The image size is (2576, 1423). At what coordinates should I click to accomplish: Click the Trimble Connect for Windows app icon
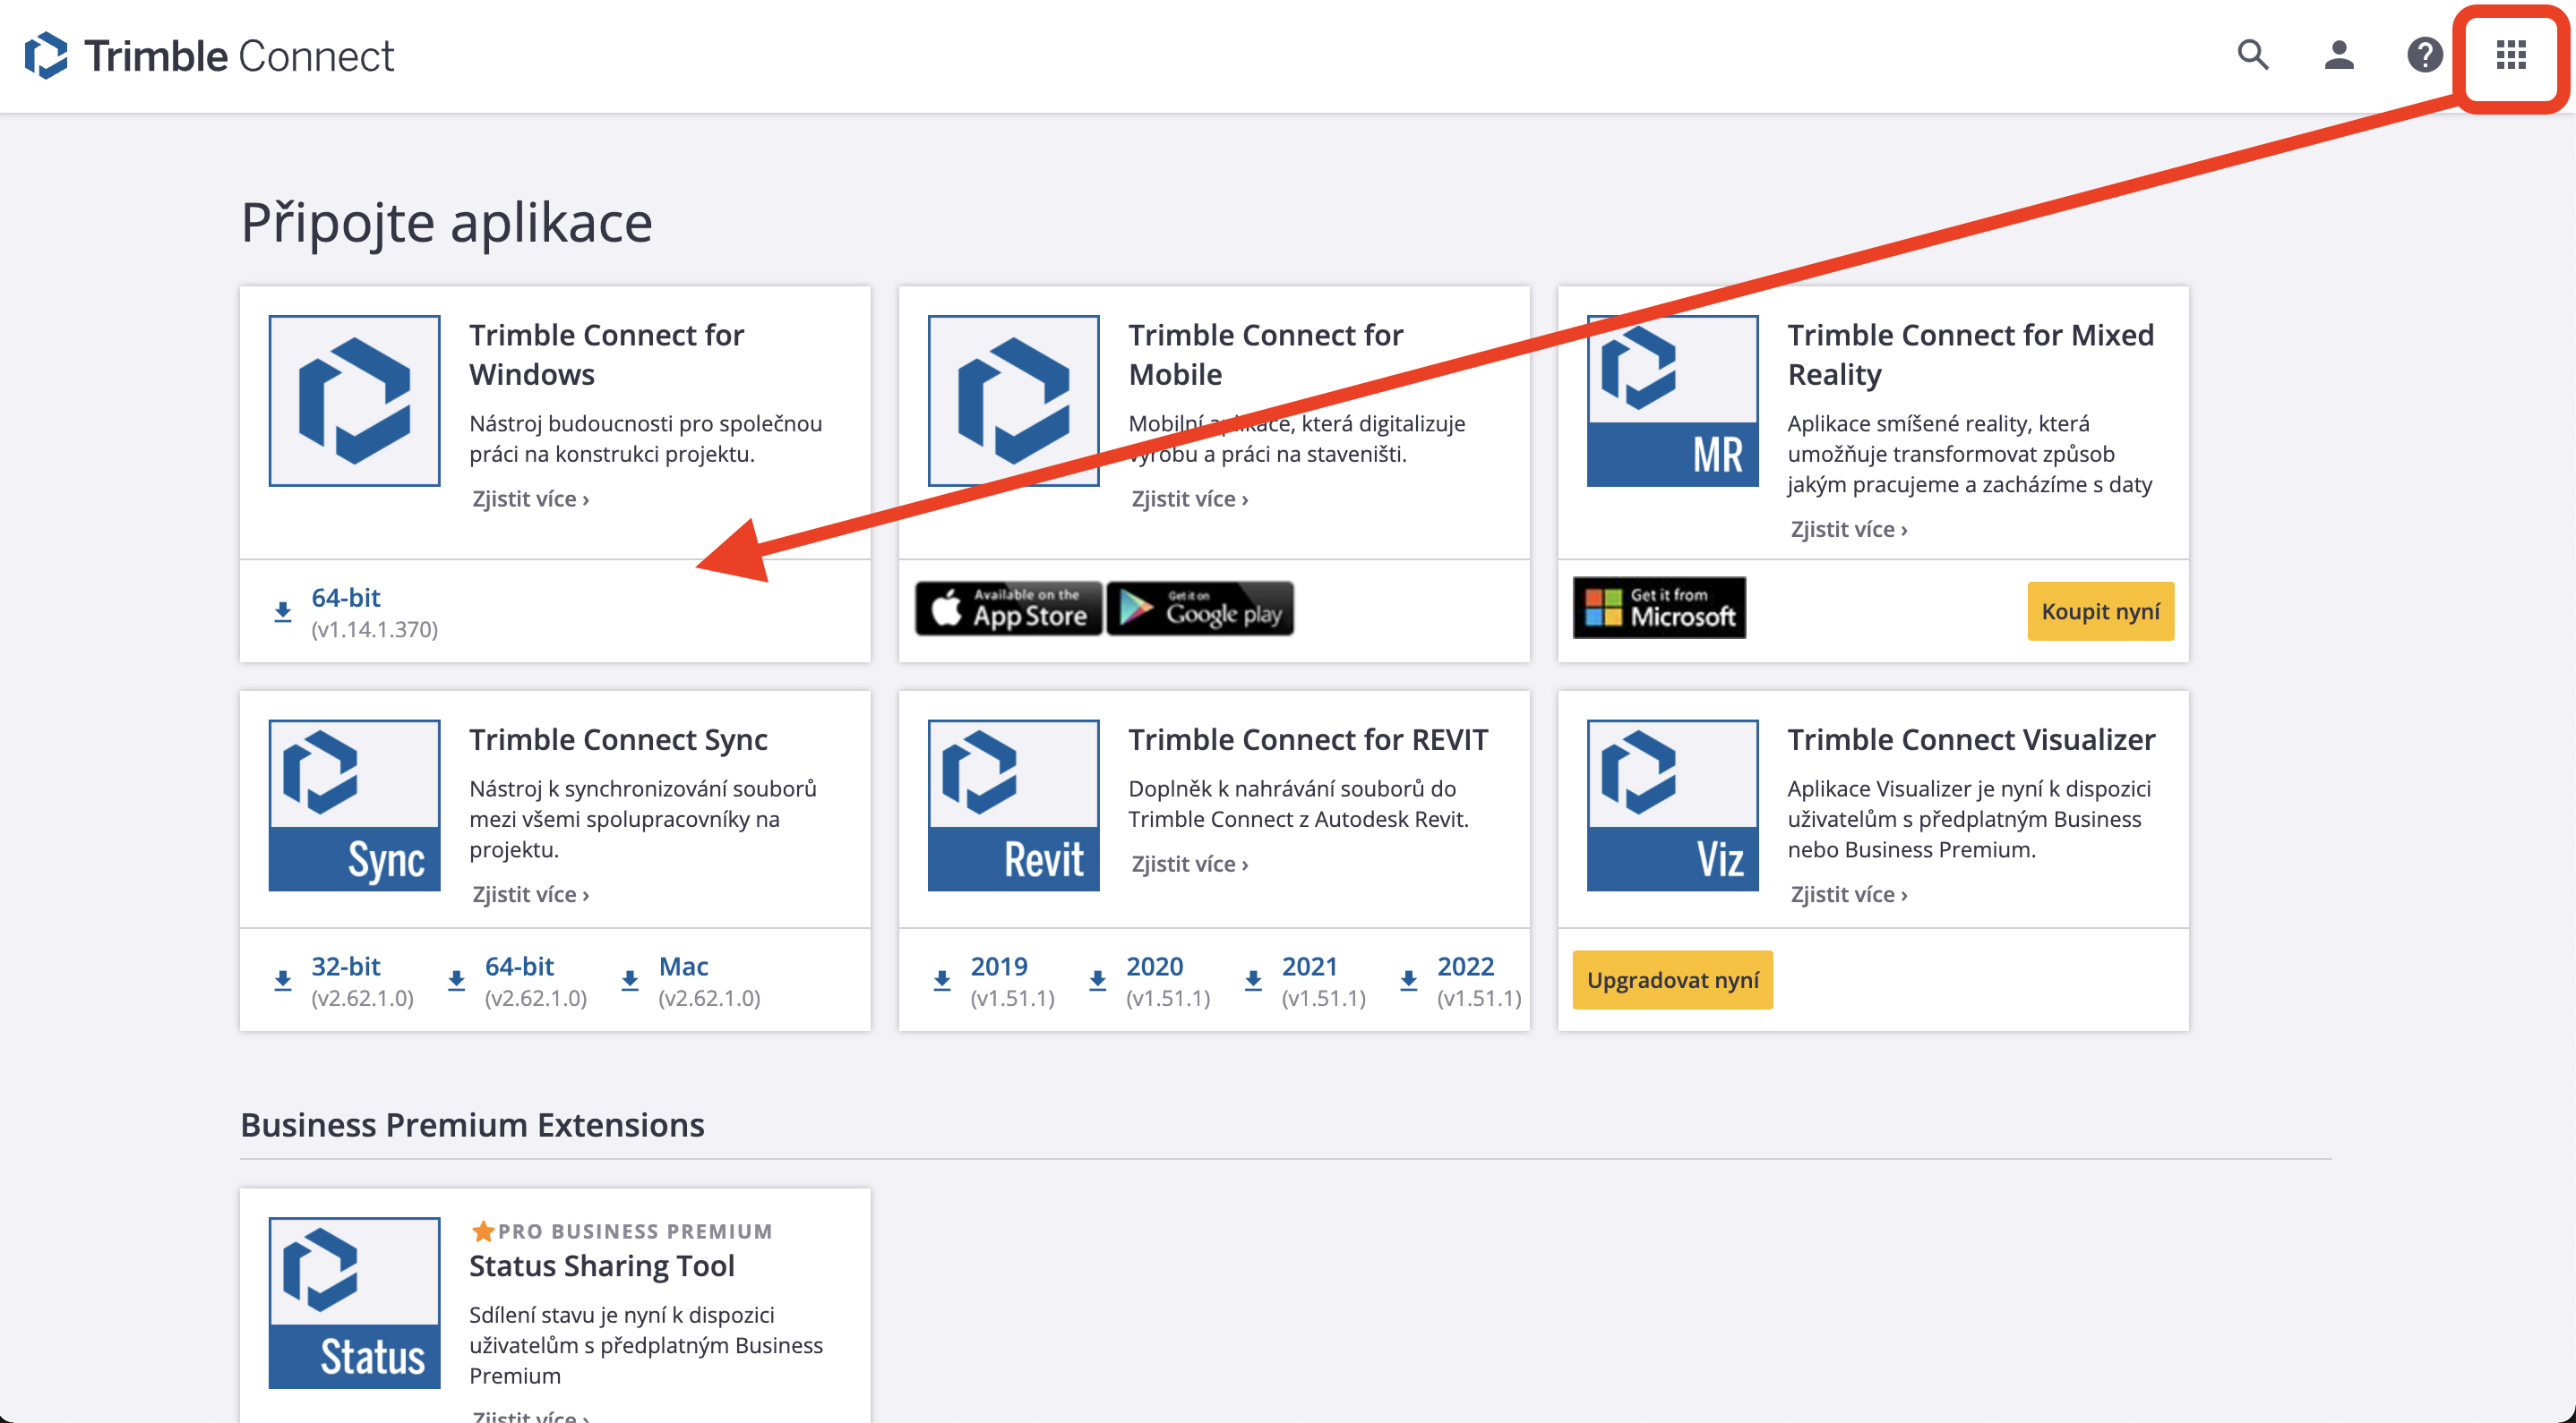354,399
